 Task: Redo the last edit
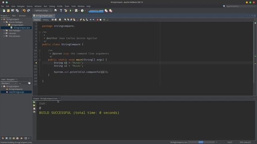pos(29,11)
